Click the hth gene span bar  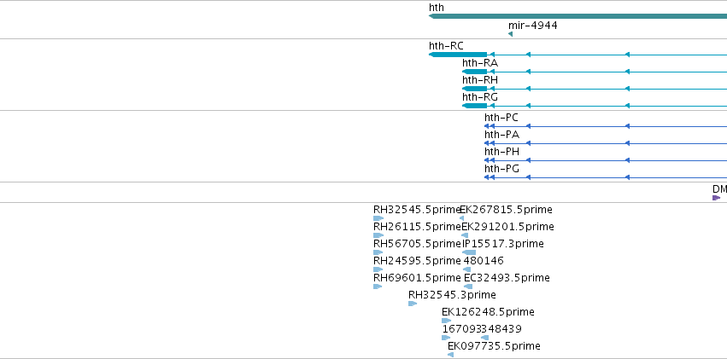577,17
